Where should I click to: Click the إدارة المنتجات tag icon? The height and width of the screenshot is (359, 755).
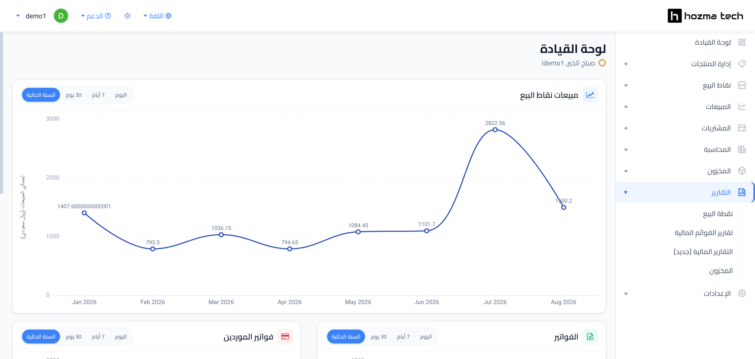click(x=742, y=64)
